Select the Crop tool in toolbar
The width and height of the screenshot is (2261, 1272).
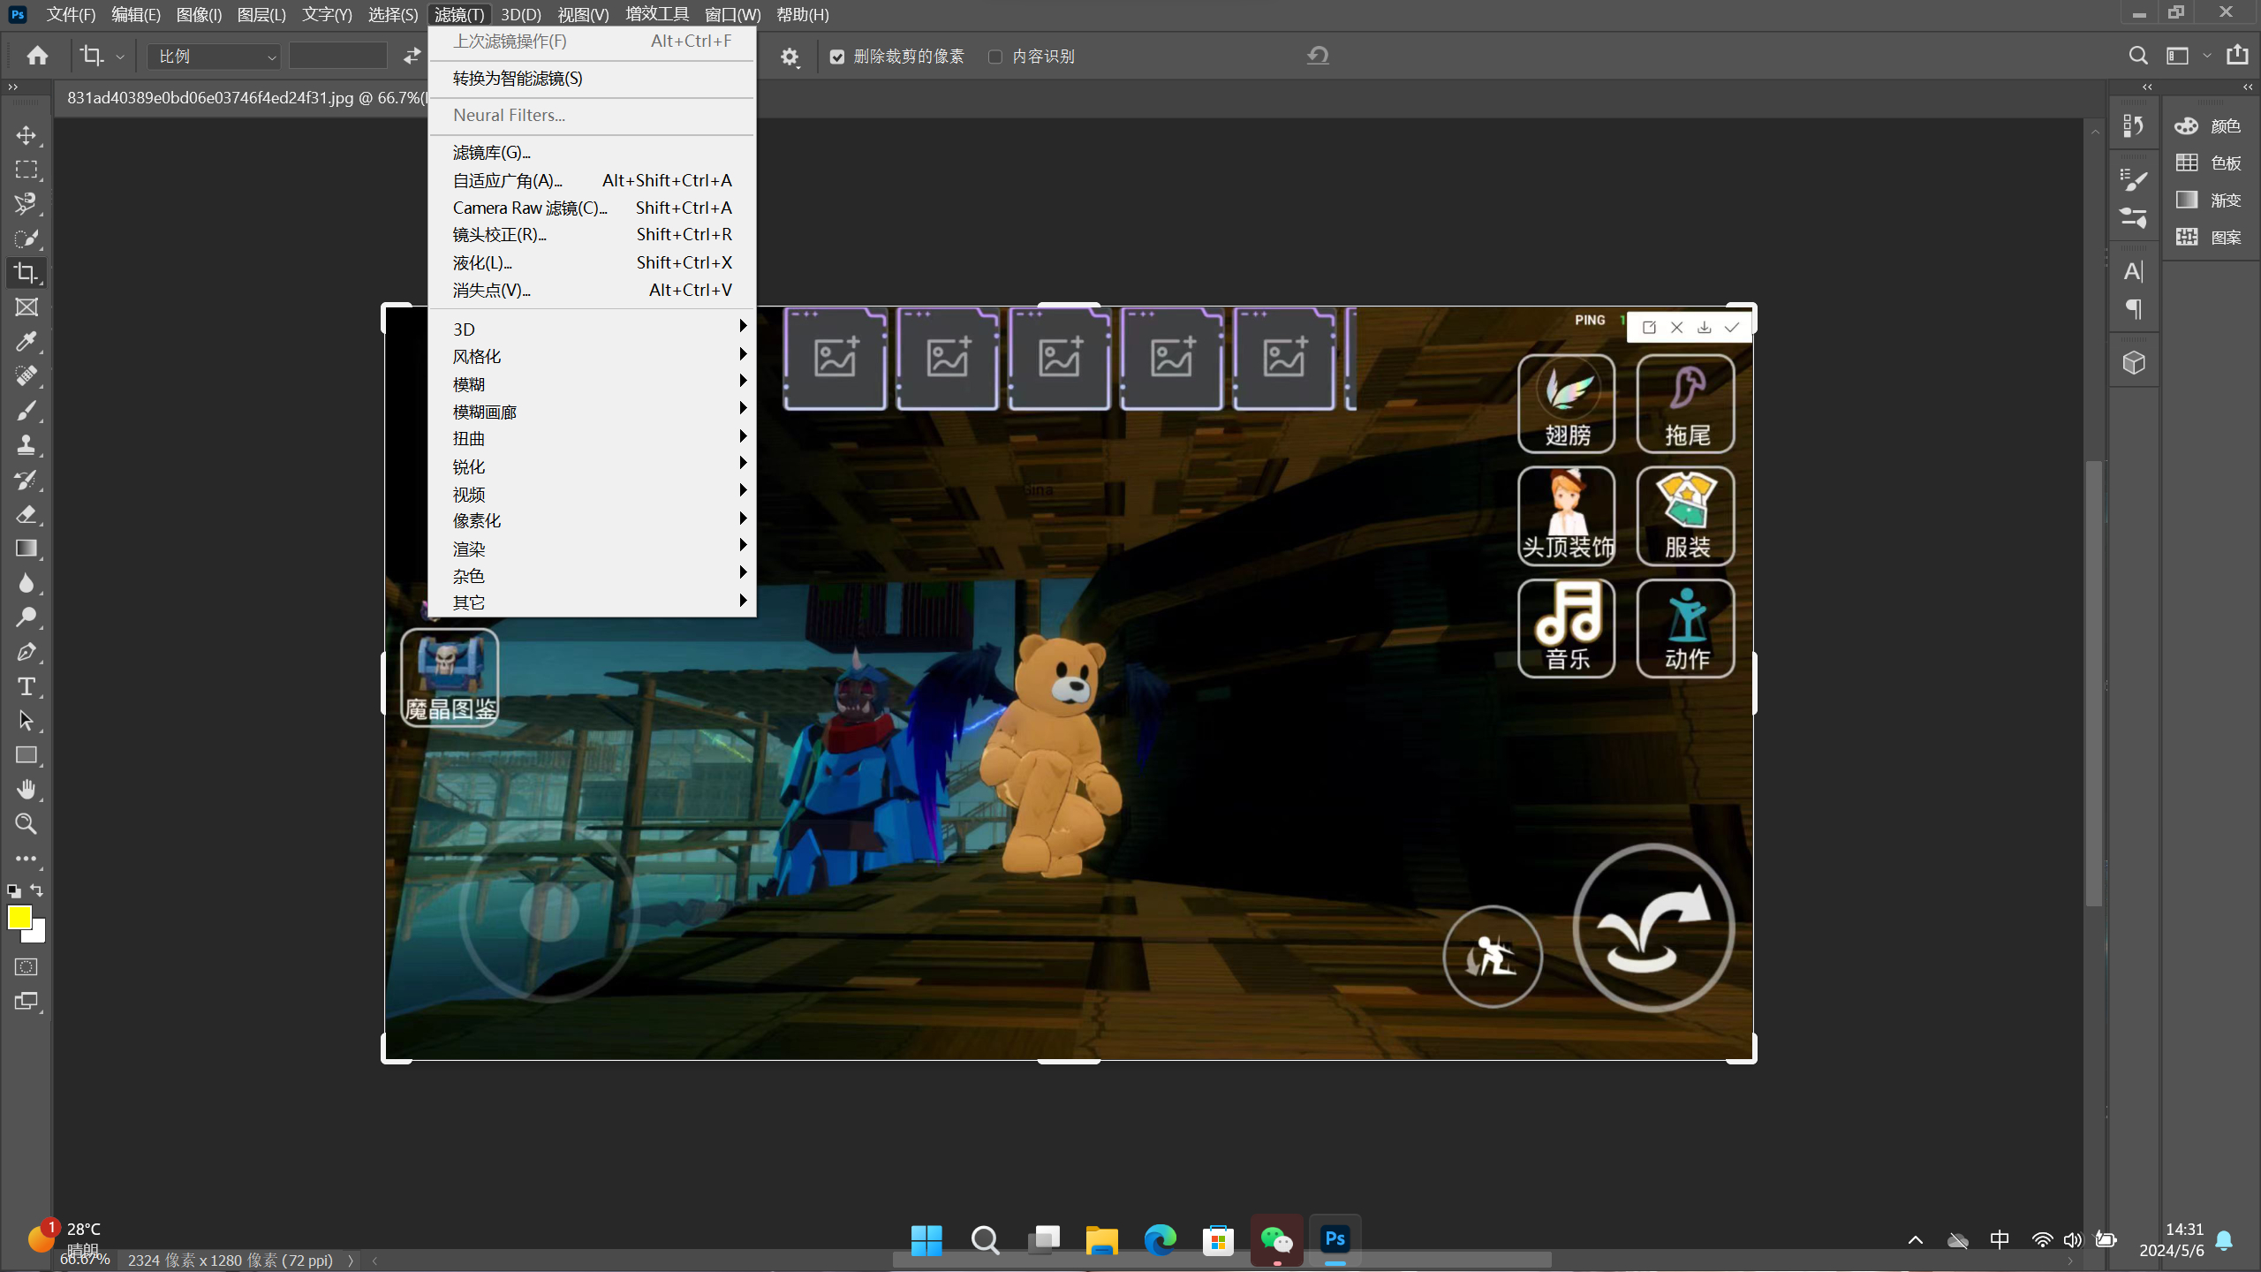[x=26, y=273]
